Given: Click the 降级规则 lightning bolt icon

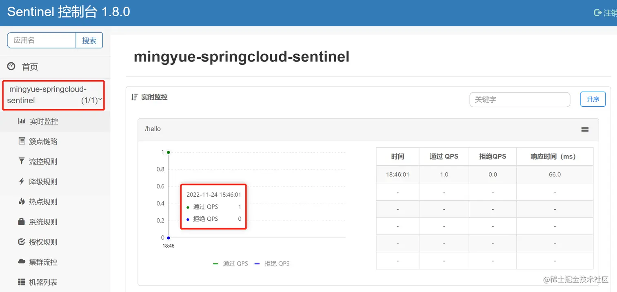Looking at the screenshot, I should point(22,181).
